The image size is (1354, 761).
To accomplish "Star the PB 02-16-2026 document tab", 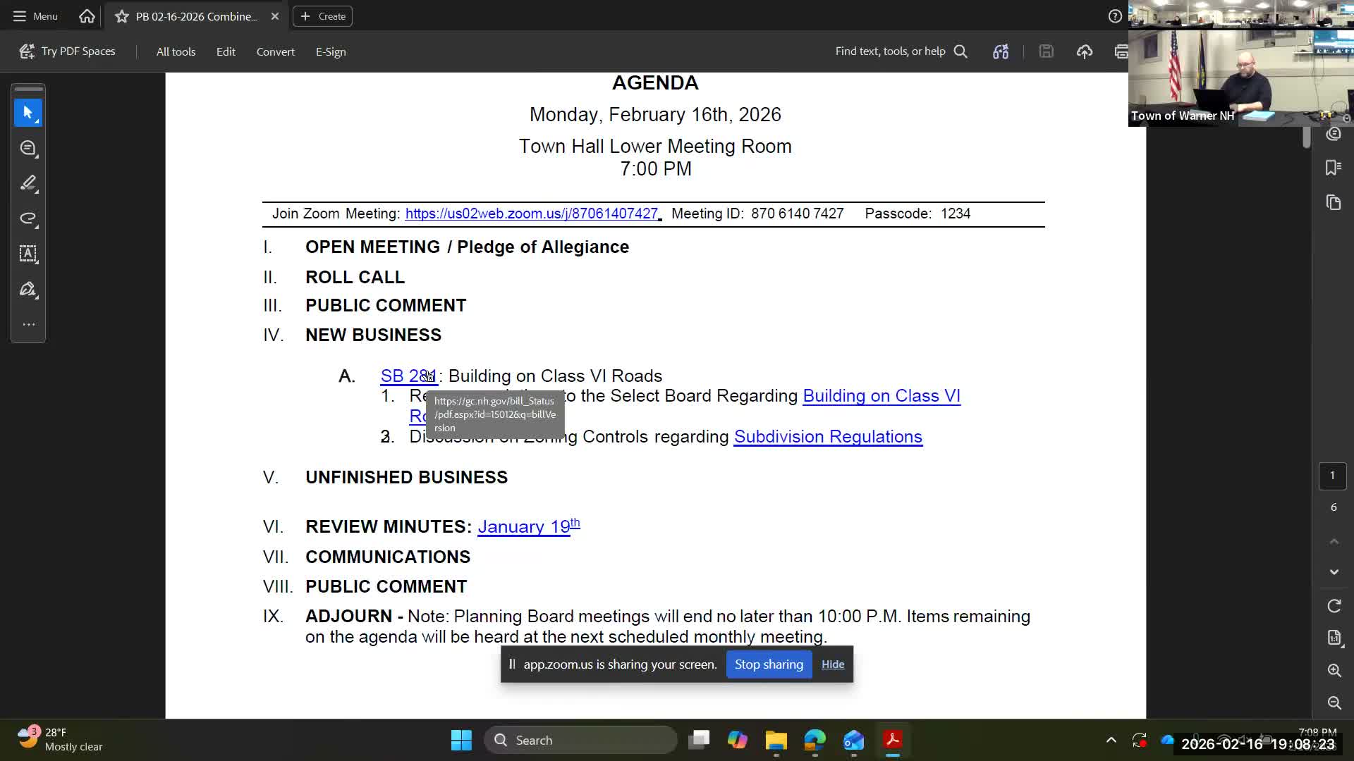I will (122, 16).
